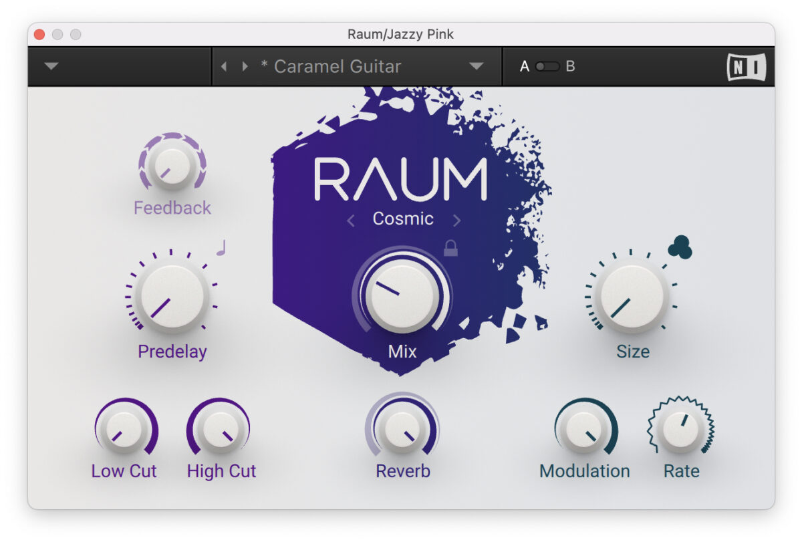Go to the next preset with the right arrow
Image resolution: width=802 pixels, height=542 pixels.
click(245, 66)
